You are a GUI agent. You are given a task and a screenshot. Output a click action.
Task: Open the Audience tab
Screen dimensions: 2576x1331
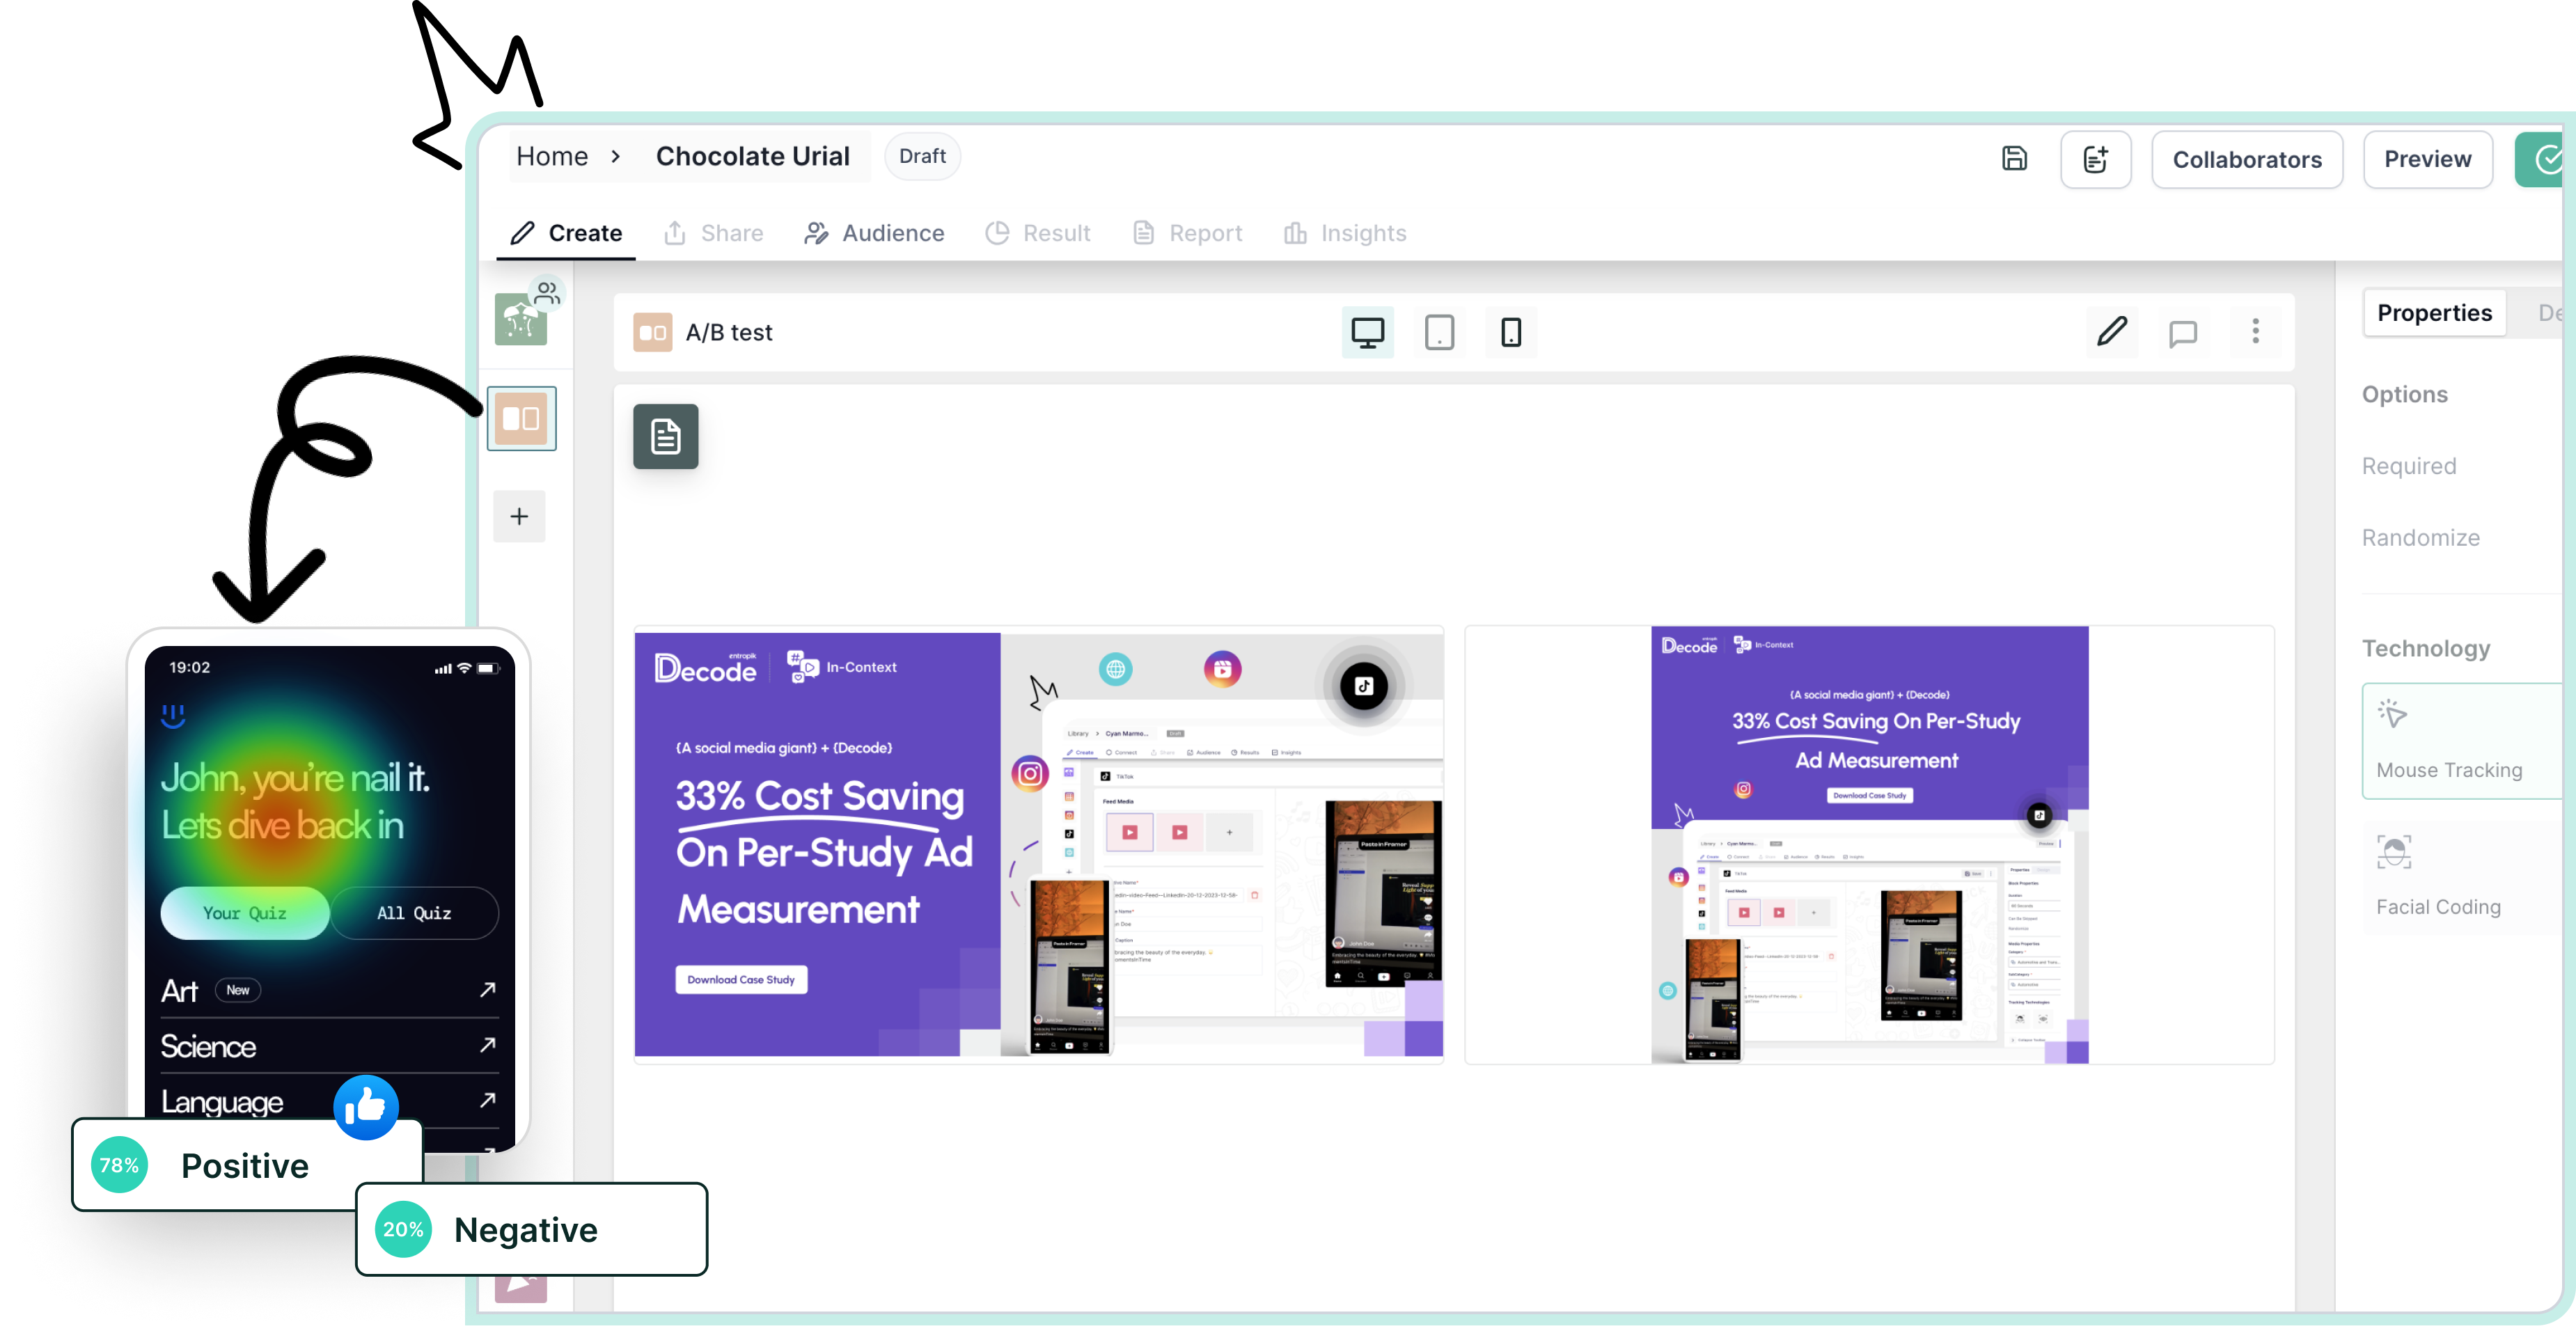tap(874, 233)
